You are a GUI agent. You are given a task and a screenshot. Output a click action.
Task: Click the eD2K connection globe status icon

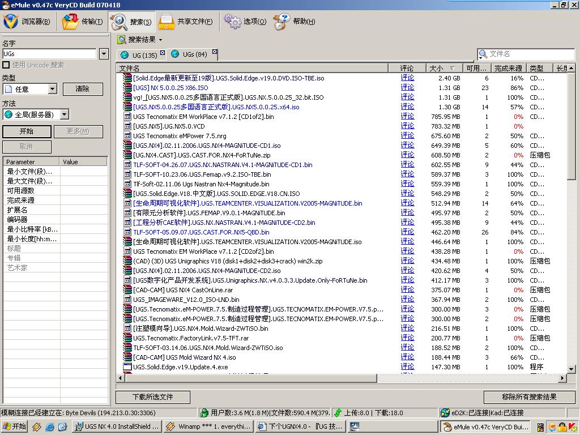pyautogui.click(x=445, y=413)
